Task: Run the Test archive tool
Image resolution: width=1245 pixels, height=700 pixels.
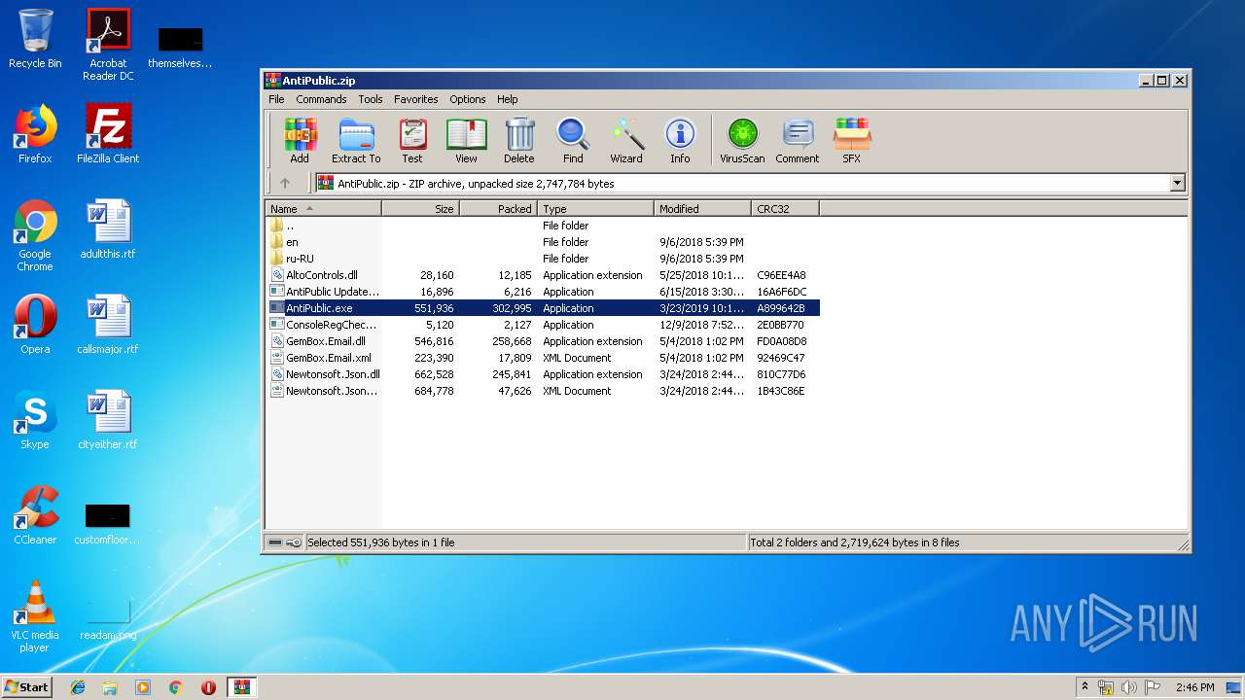Action: point(412,141)
